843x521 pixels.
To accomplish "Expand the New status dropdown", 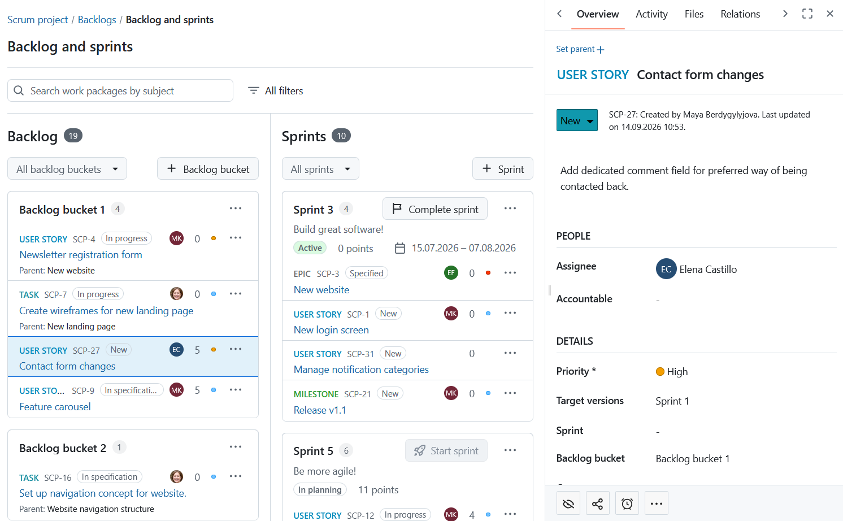I will tap(577, 120).
